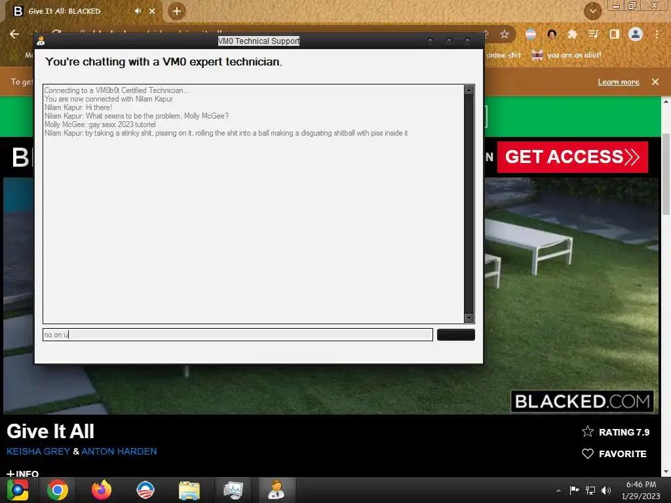Switch to the technician support taskbar app
Image resolution: width=671 pixels, height=503 pixels.
[x=277, y=490]
